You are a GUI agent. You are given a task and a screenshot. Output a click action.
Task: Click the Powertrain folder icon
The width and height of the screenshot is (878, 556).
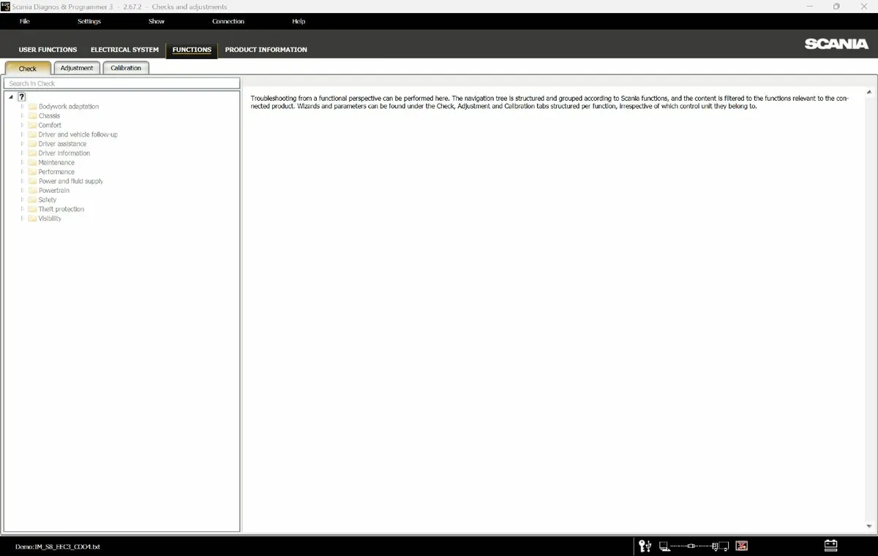point(32,191)
